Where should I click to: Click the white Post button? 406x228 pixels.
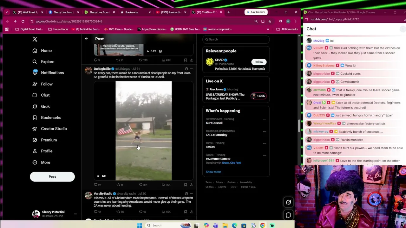pyautogui.click(x=52, y=177)
